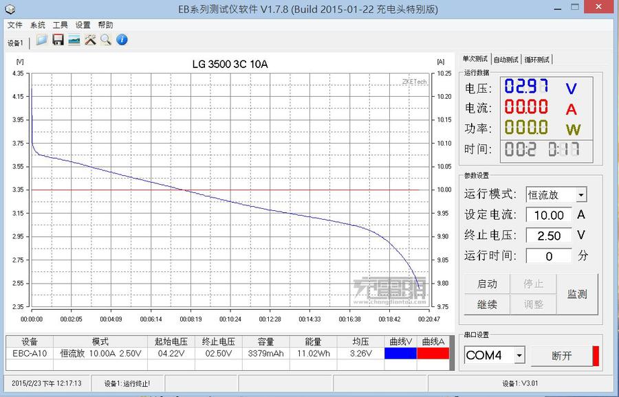The image size is (619, 397).
Task: Click the blue 曲线V color swatch
Action: (400, 353)
